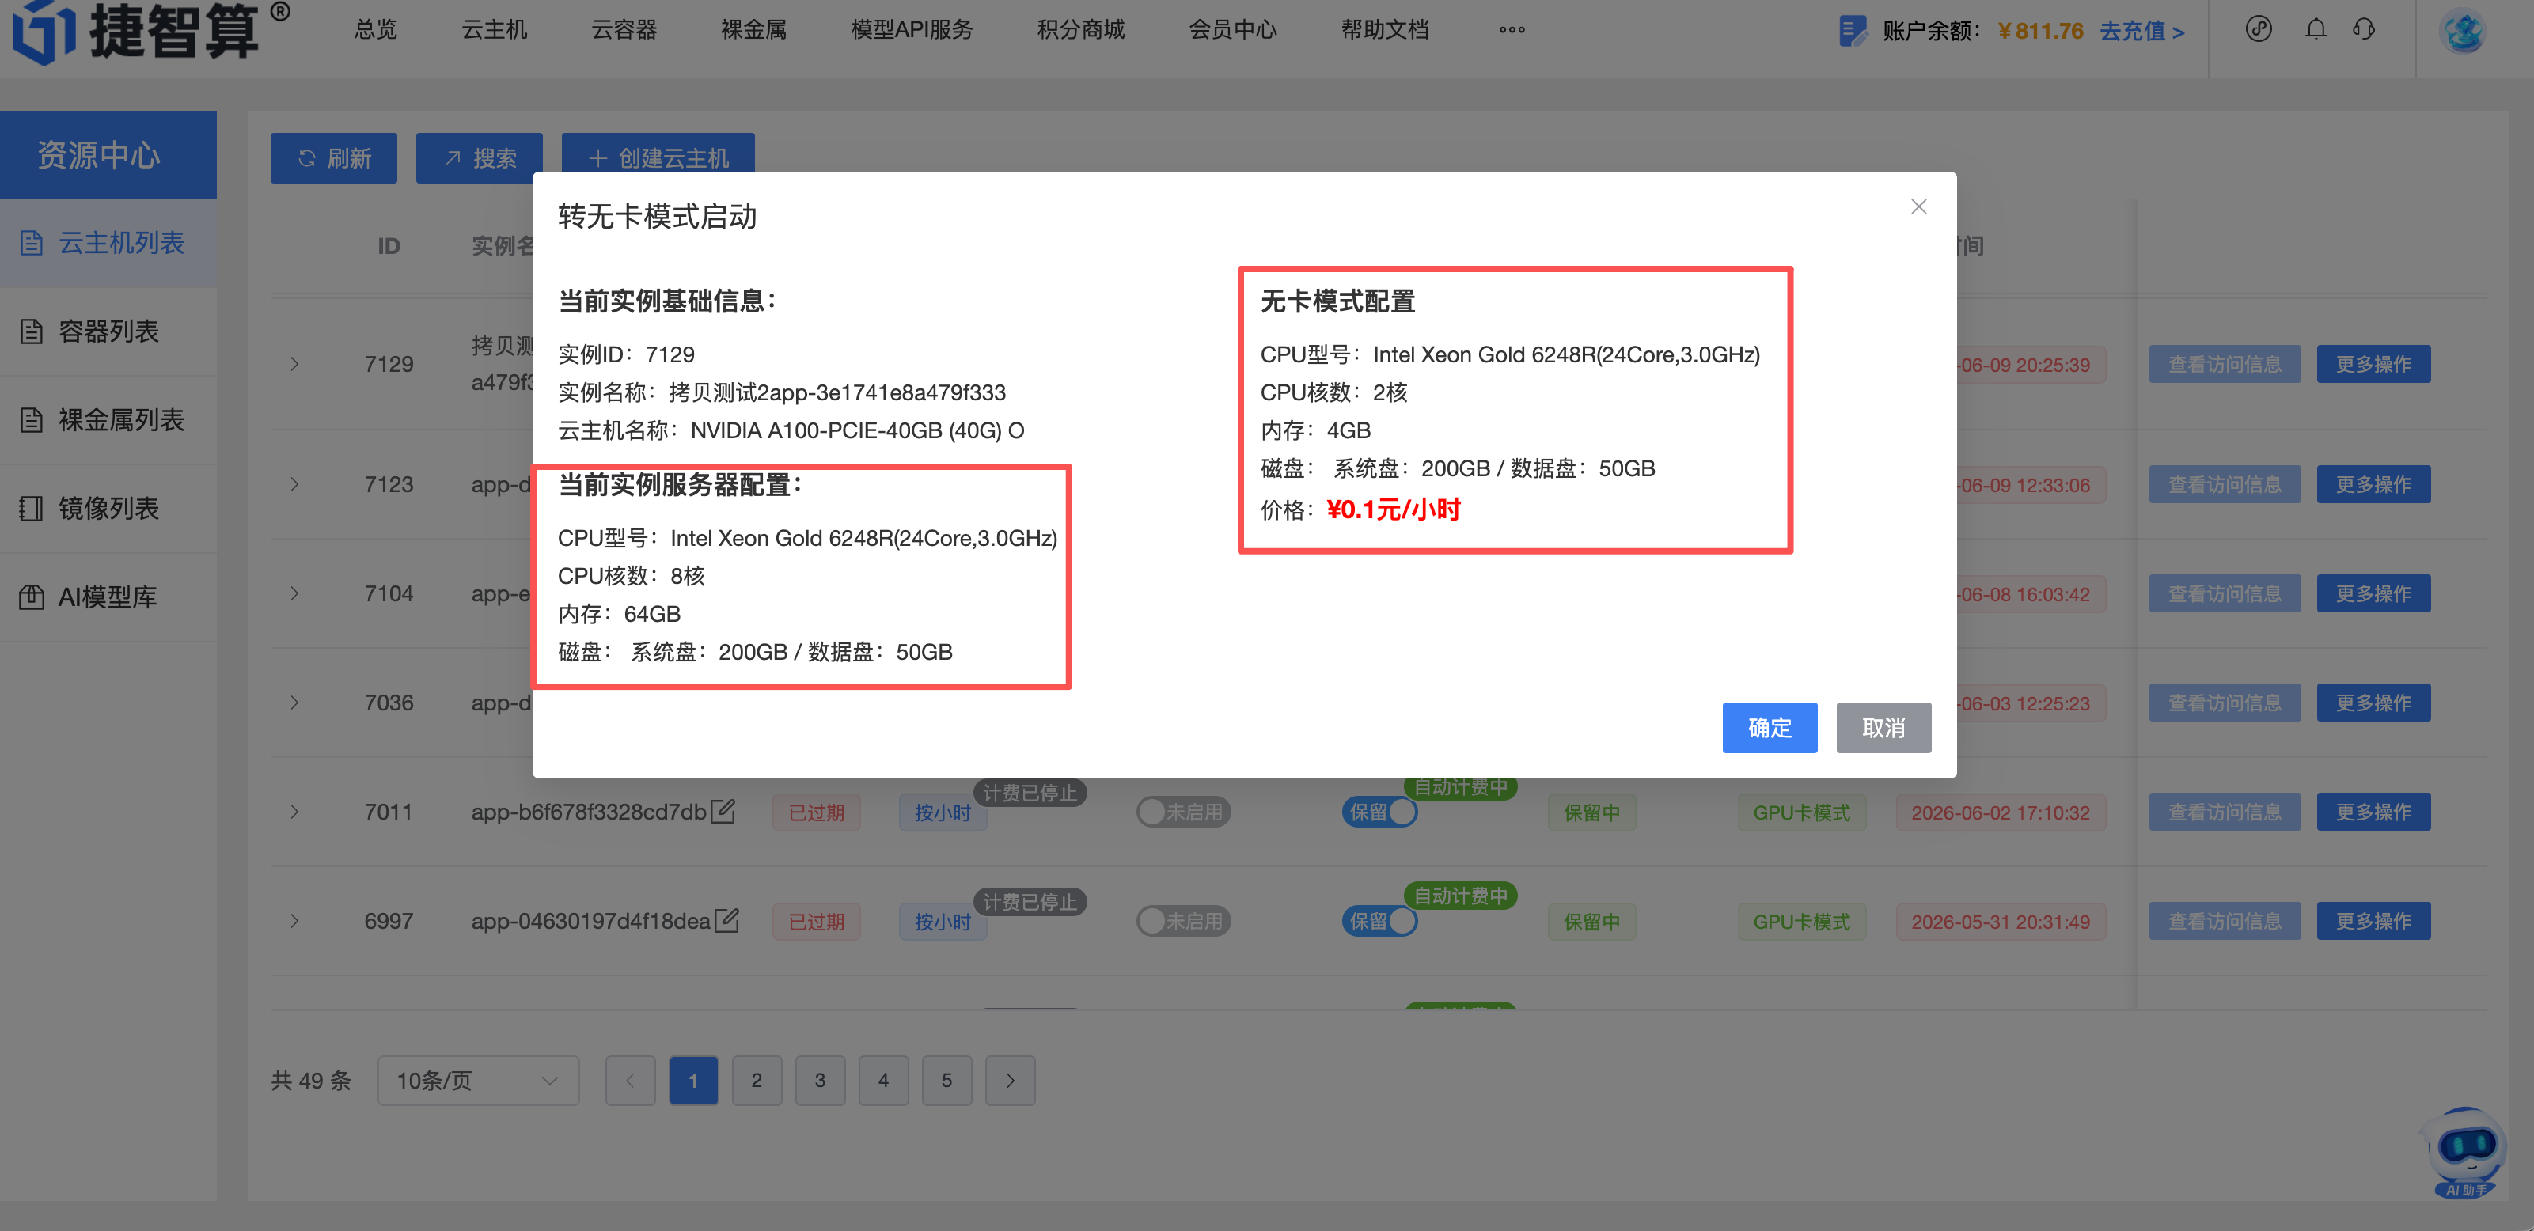Click GPU卡模式 tag in row 6997
2534x1231 pixels.
point(1801,922)
